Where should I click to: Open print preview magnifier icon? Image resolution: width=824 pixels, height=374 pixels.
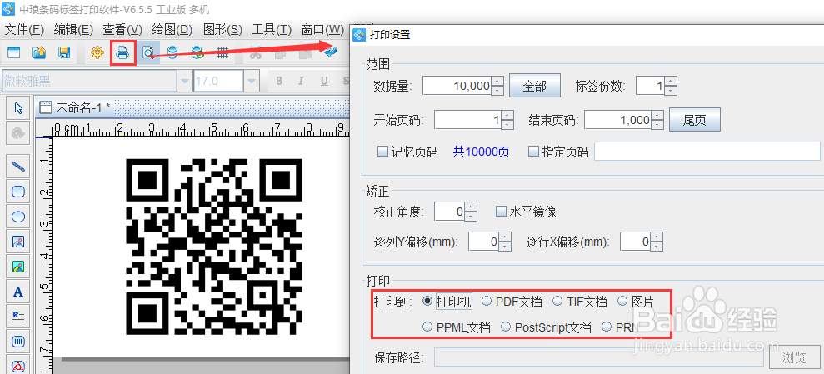[148, 52]
